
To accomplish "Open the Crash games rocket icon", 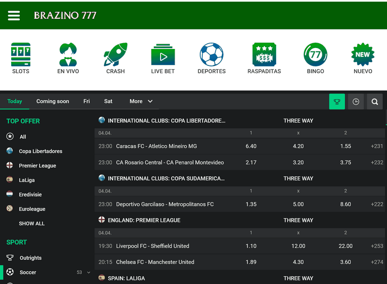I will pyautogui.click(x=115, y=55).
